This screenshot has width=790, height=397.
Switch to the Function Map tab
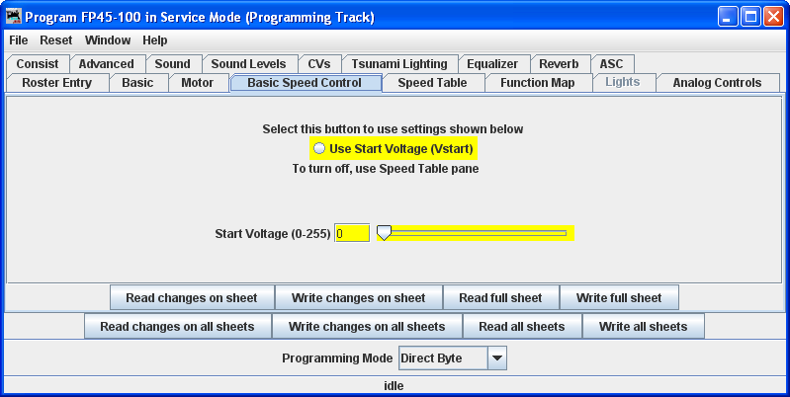tap(537, 83)
